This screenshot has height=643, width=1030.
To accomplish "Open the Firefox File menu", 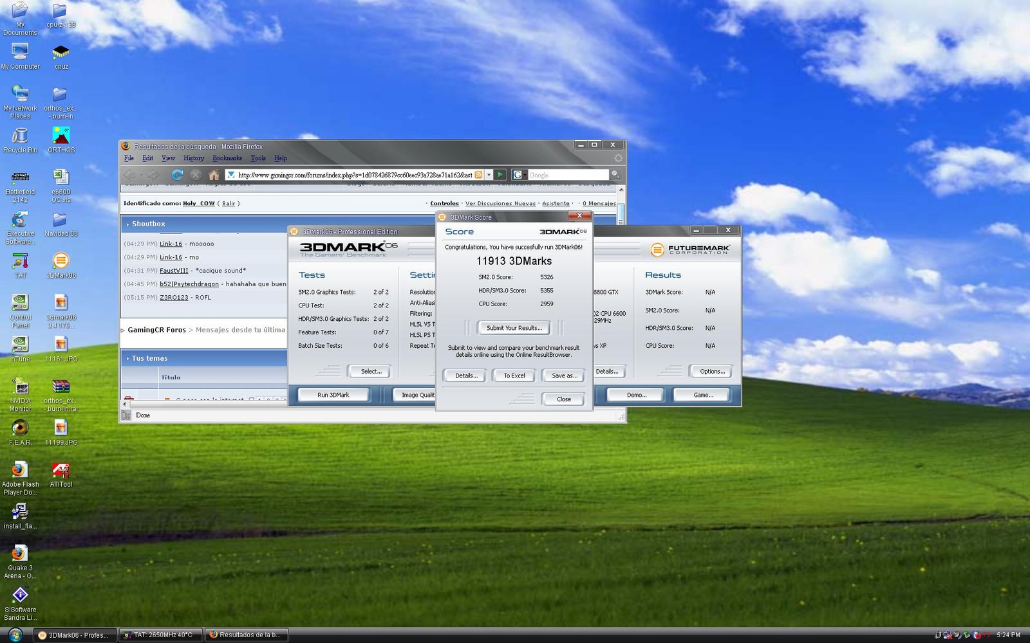I will click(129, 158).
